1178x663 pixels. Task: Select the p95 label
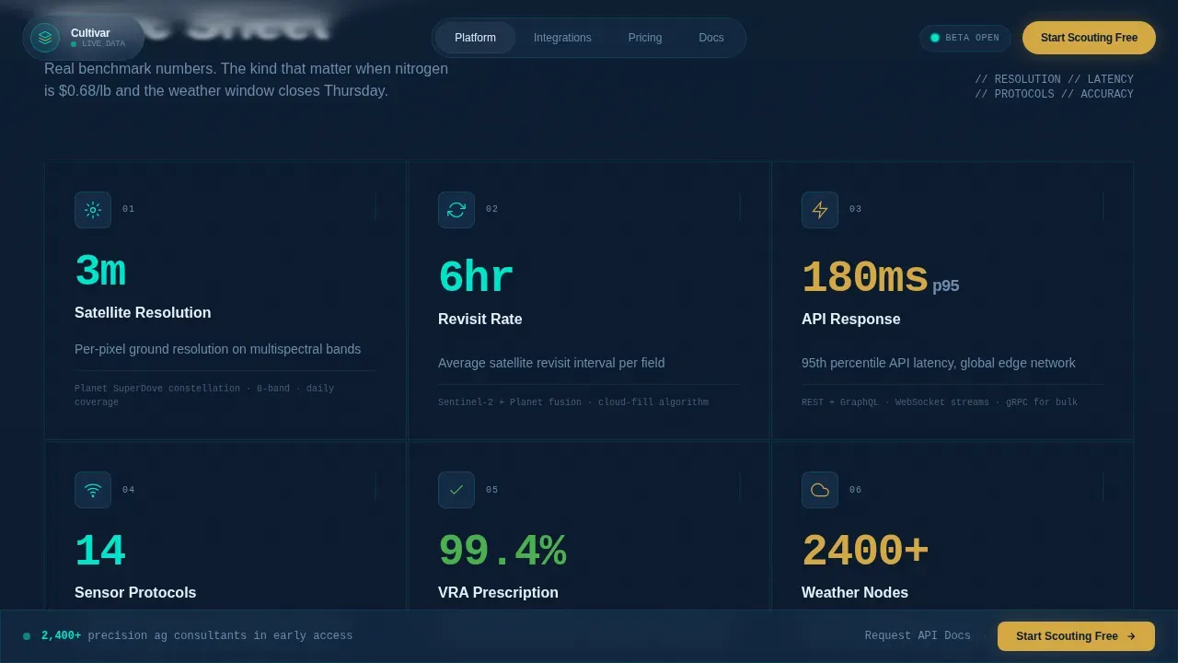[945, 286]
